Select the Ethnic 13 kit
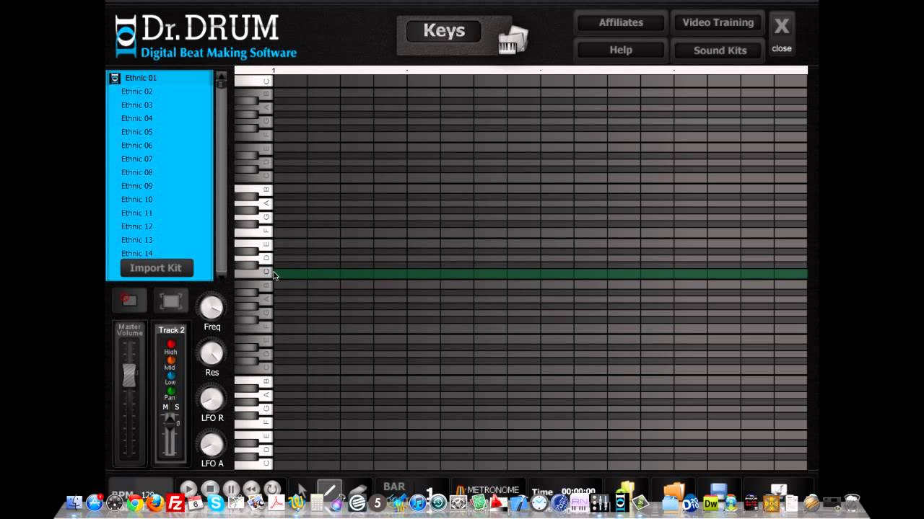 [x=136, y=240]
